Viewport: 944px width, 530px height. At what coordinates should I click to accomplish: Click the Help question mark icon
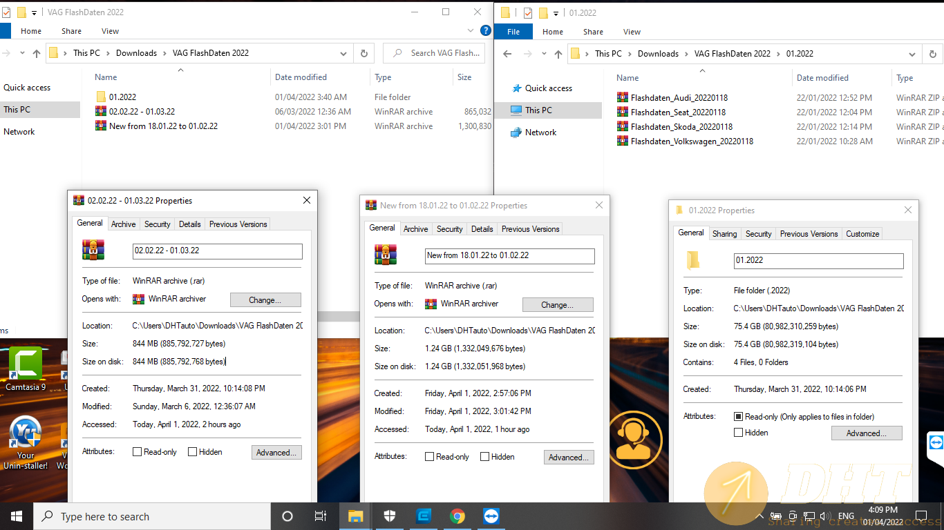pos(486,31)
